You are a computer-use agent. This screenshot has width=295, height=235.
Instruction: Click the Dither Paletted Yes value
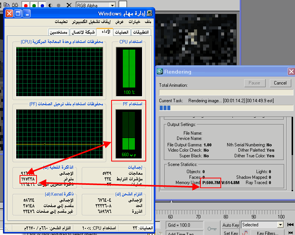[271, 150]
